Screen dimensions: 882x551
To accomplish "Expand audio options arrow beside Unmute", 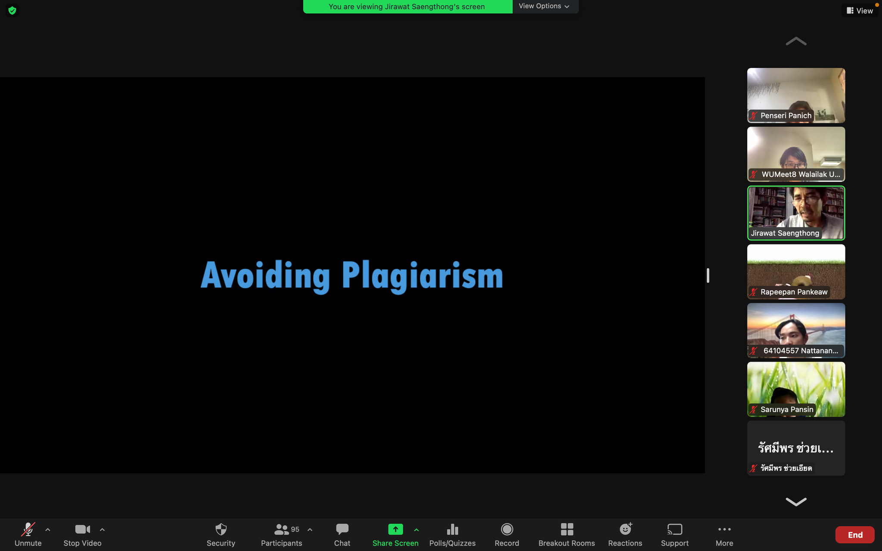I will point(48,529).
